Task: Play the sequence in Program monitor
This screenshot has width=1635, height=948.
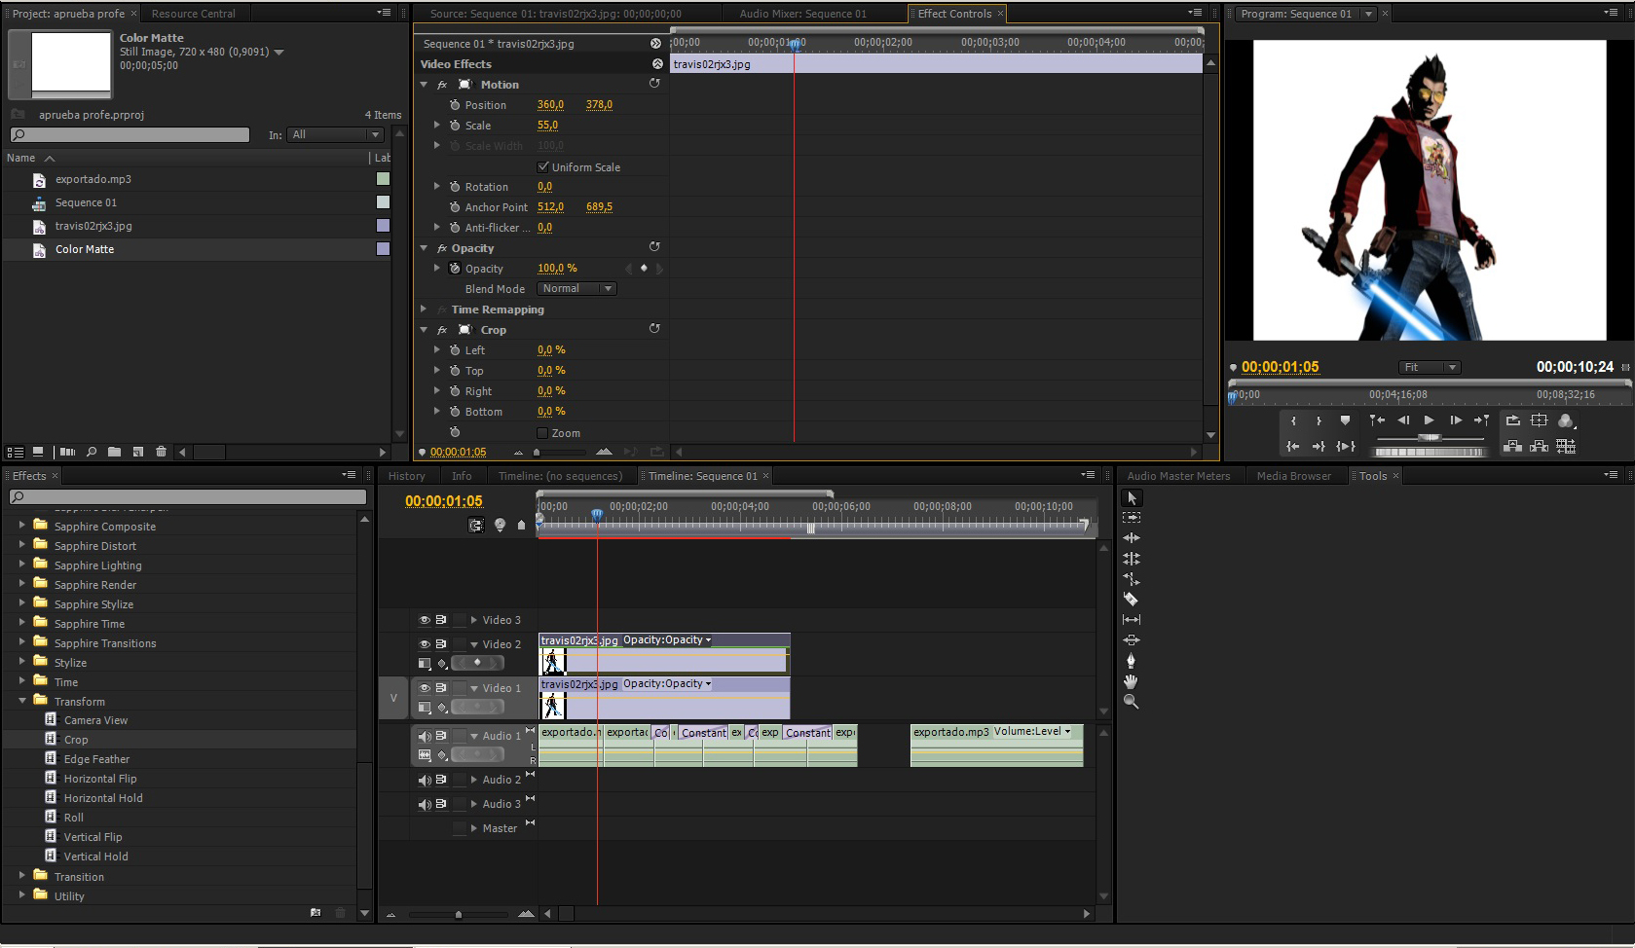Action: pos(1429,420)
